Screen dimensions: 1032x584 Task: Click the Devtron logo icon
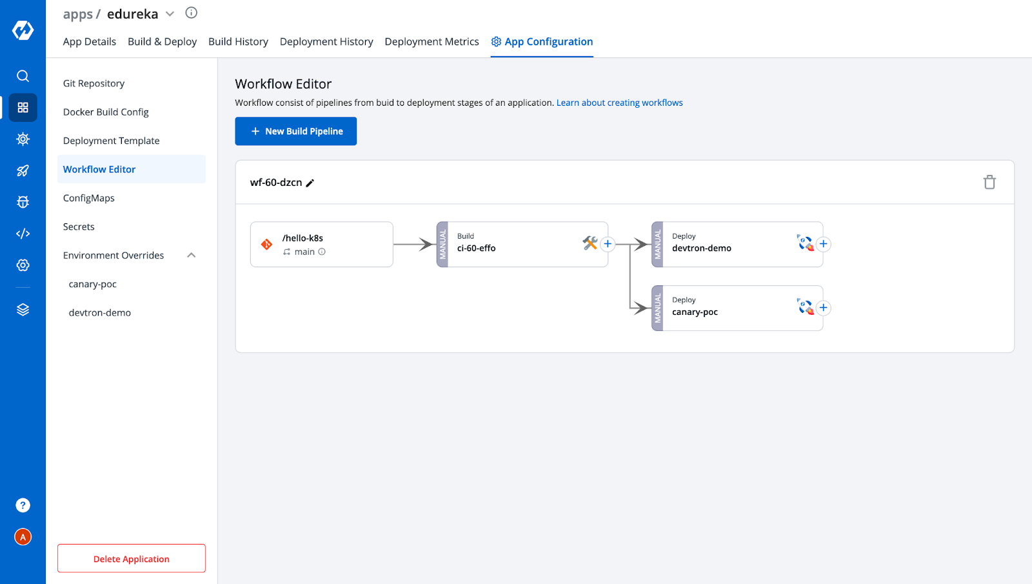coord(23,30)
